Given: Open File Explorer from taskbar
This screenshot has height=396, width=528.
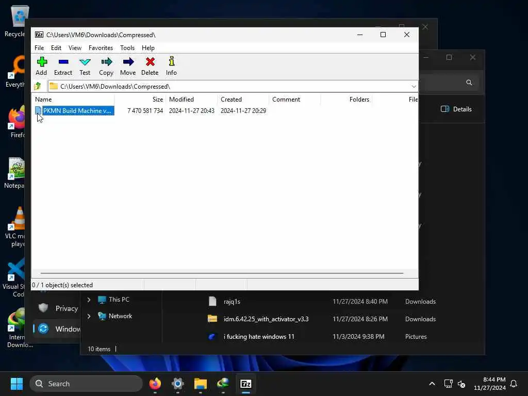Looking at the screenshot, I should click(x=201, y=384).
